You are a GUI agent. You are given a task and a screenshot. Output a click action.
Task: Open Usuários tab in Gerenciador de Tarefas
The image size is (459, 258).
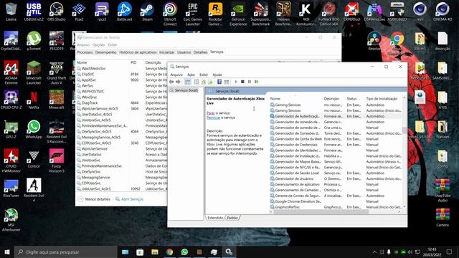click(x=184, y=52)
